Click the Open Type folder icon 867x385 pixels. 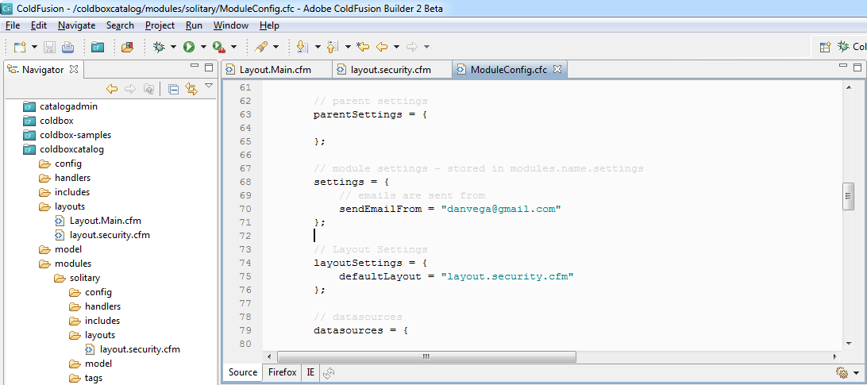tap(128, 48)
